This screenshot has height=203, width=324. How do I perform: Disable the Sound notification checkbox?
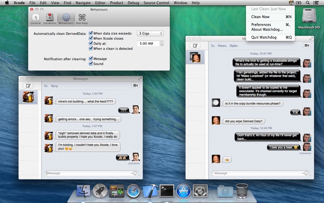[90, 64]
